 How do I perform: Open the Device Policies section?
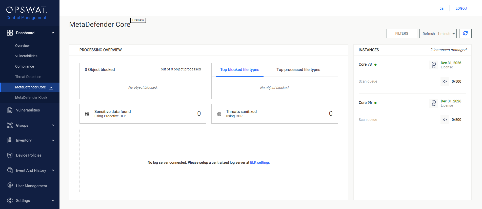click(29, 155)
